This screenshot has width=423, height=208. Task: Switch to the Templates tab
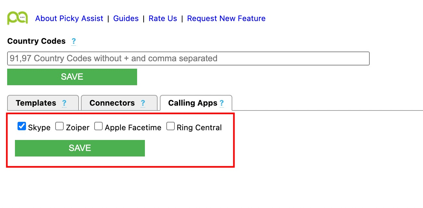pyautogui.click(x=43, y=103)
